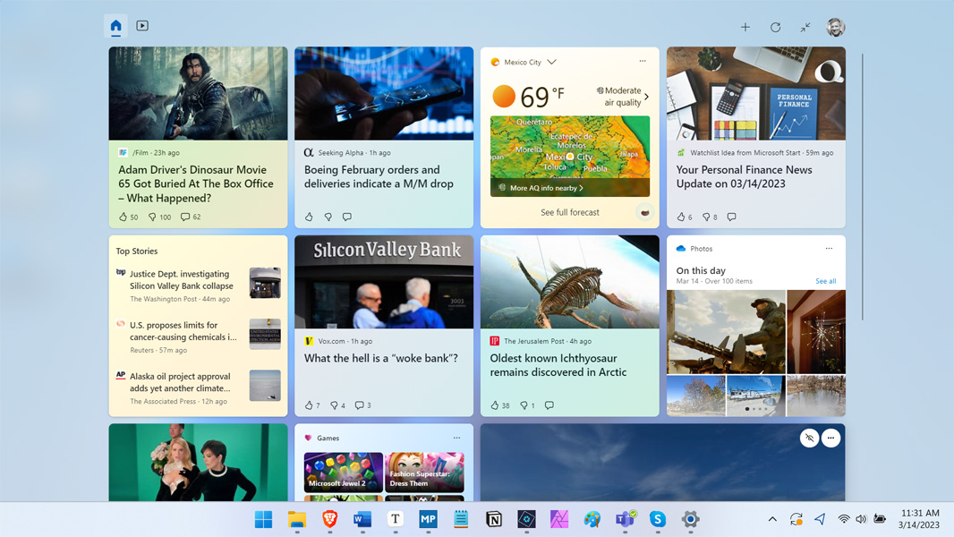
Task: Switch to the Home tab
Action: (x=116, y=26)
